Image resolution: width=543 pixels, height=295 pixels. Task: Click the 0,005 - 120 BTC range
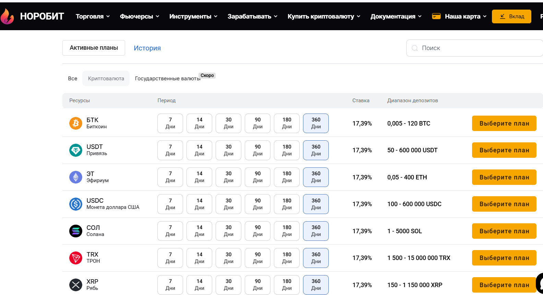tap(409, 123)
